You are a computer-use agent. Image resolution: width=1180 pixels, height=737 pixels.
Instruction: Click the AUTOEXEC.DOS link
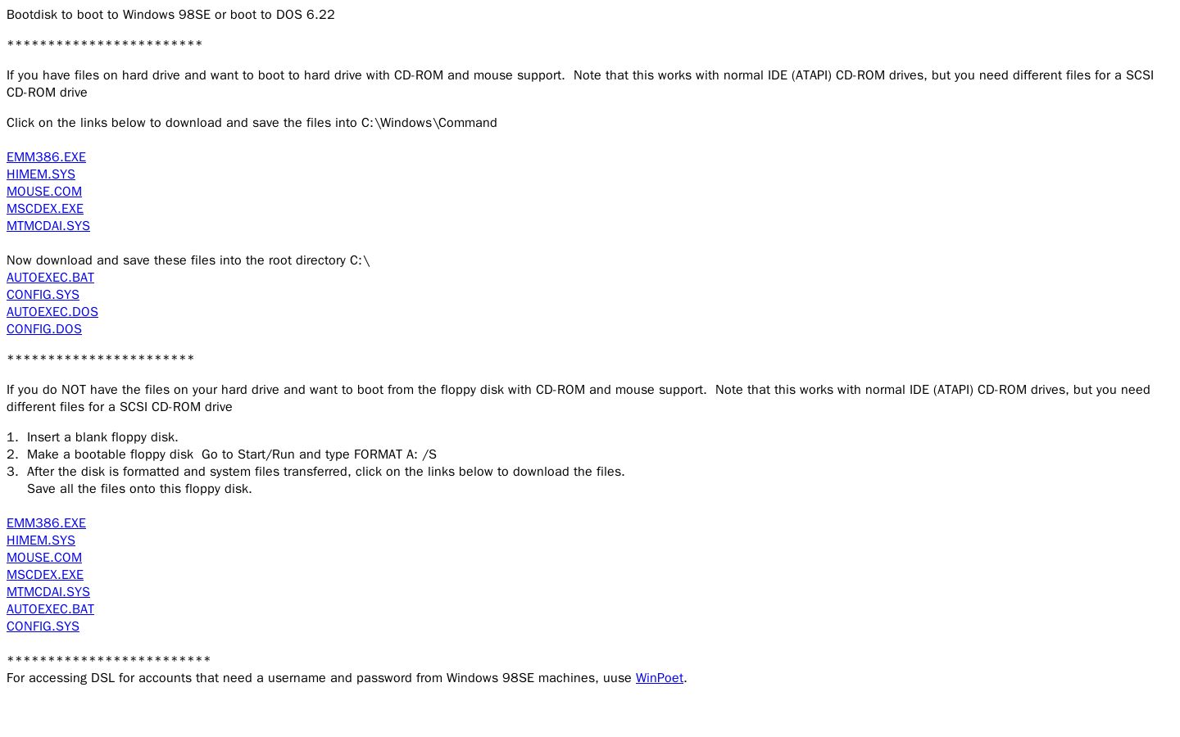52,312
